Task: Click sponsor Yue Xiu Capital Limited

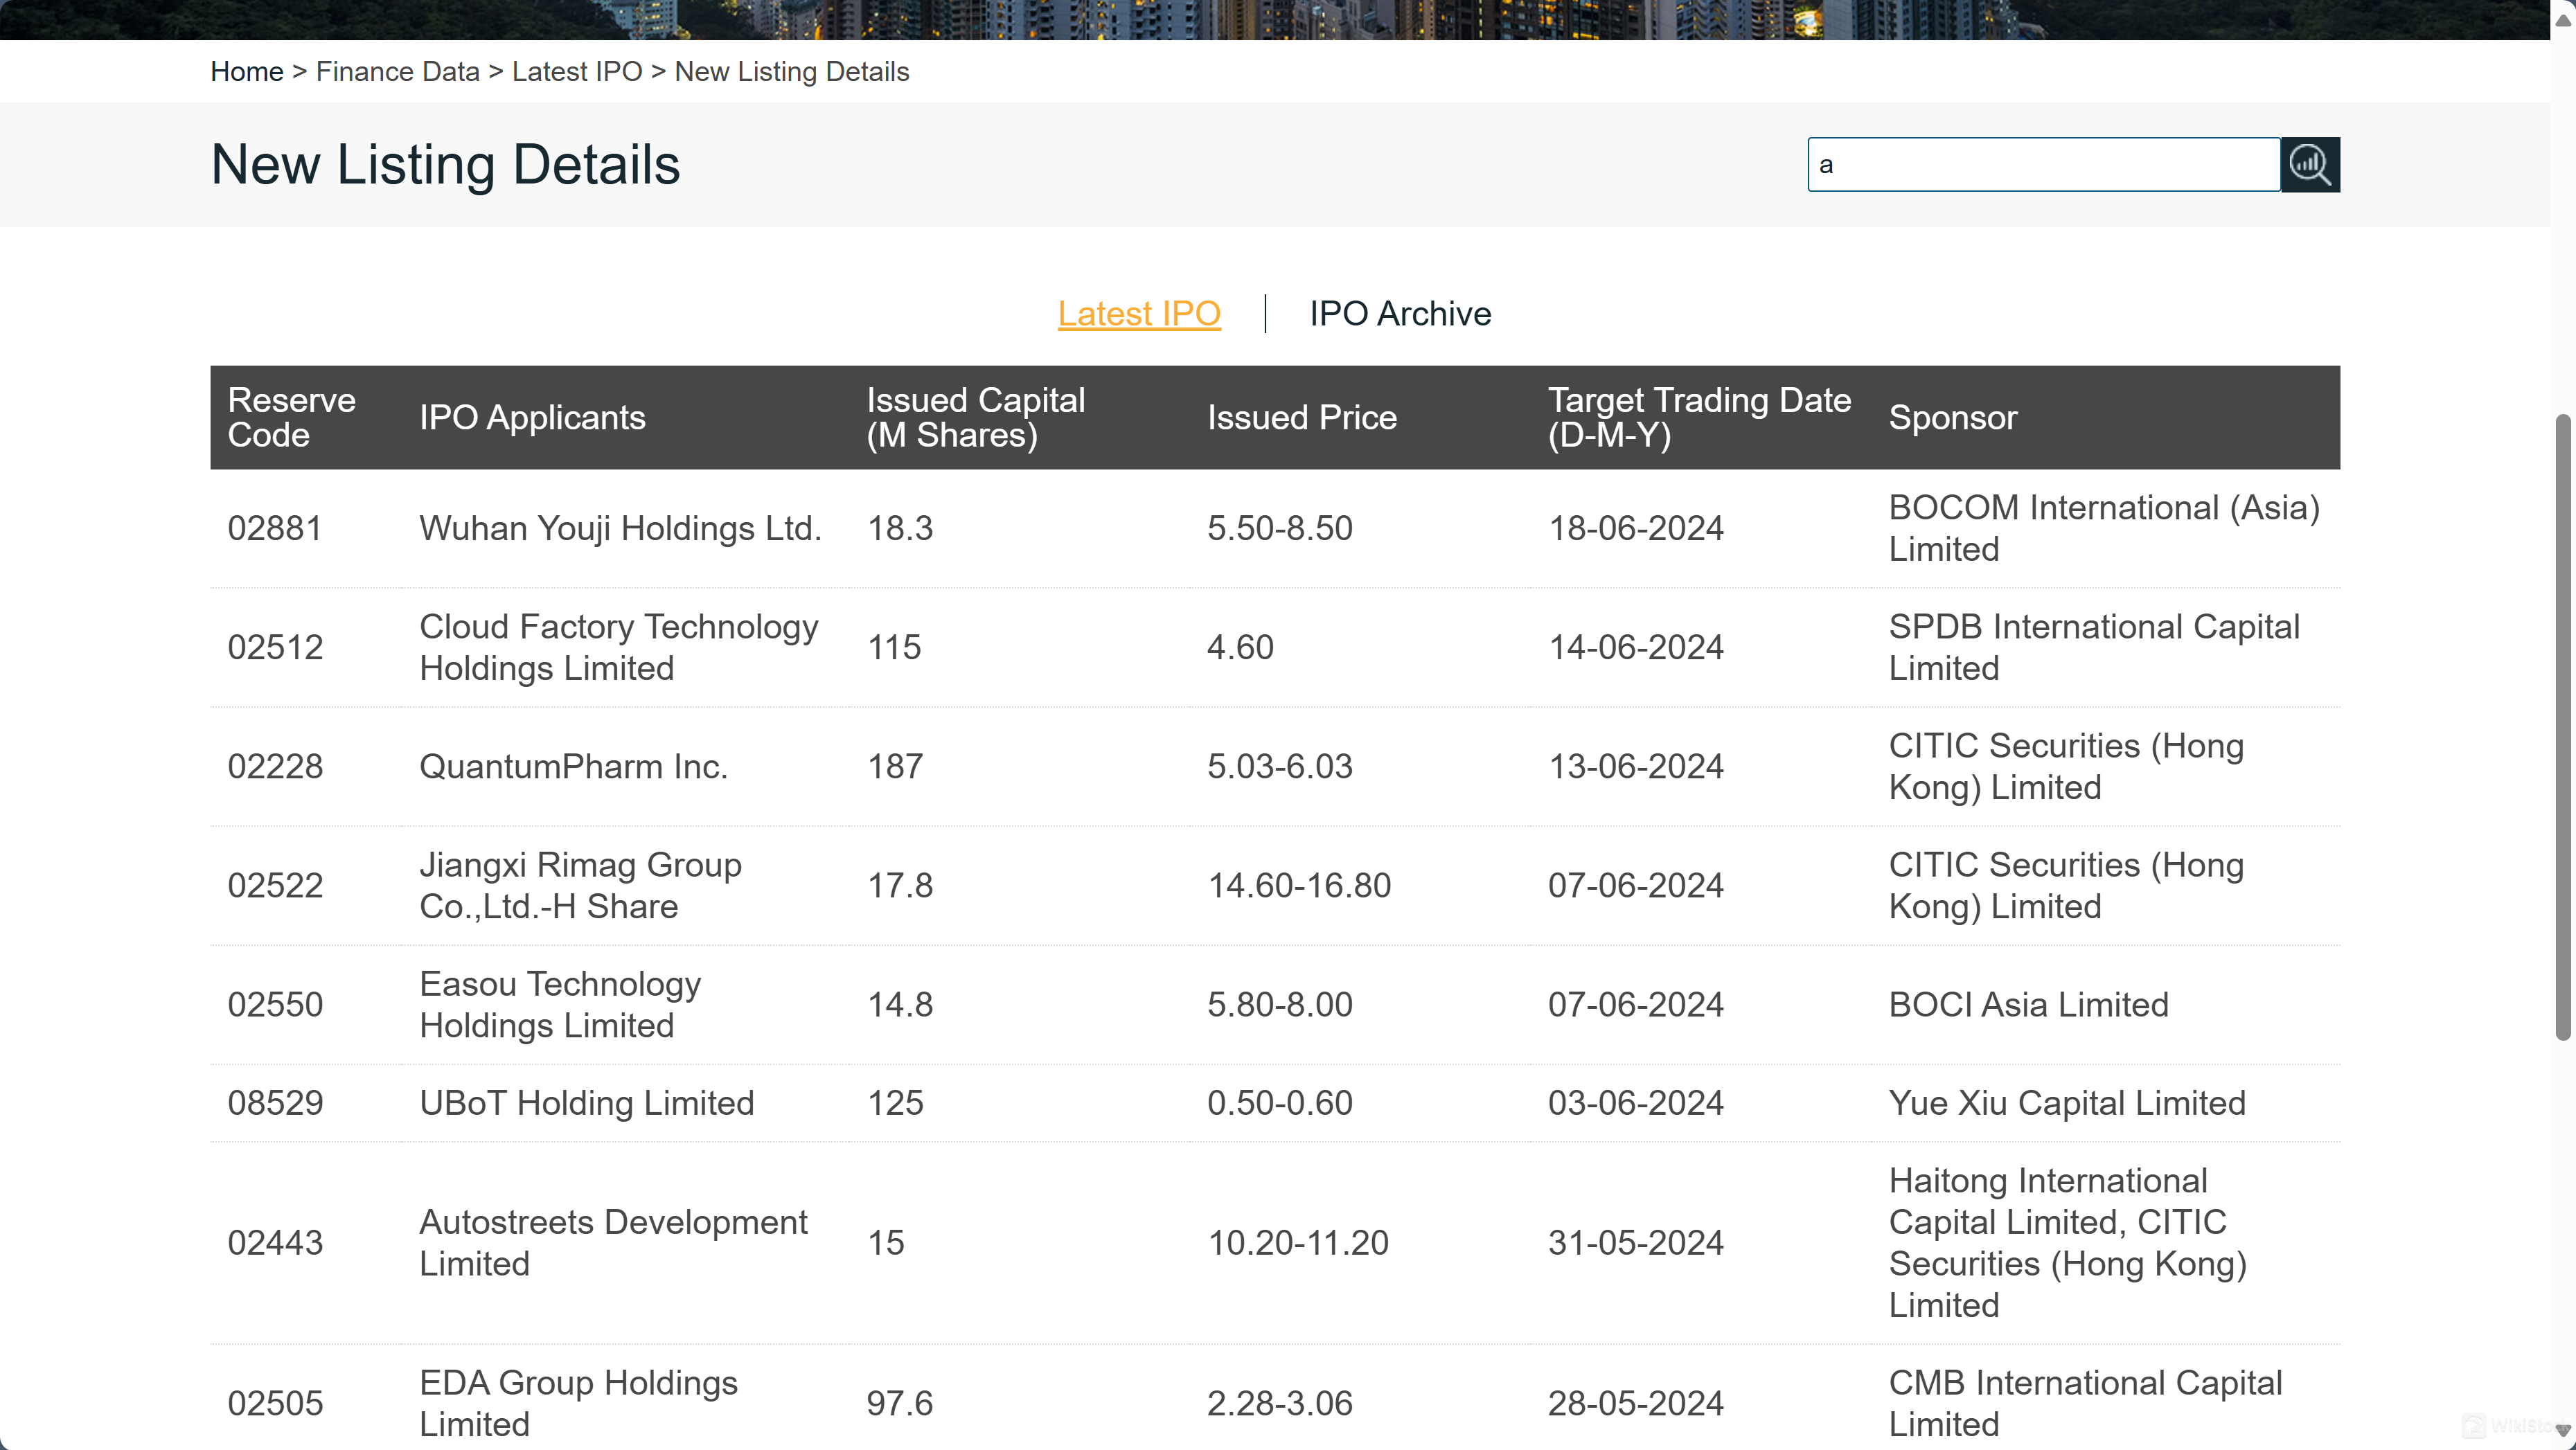Action: point(2067,1103)
